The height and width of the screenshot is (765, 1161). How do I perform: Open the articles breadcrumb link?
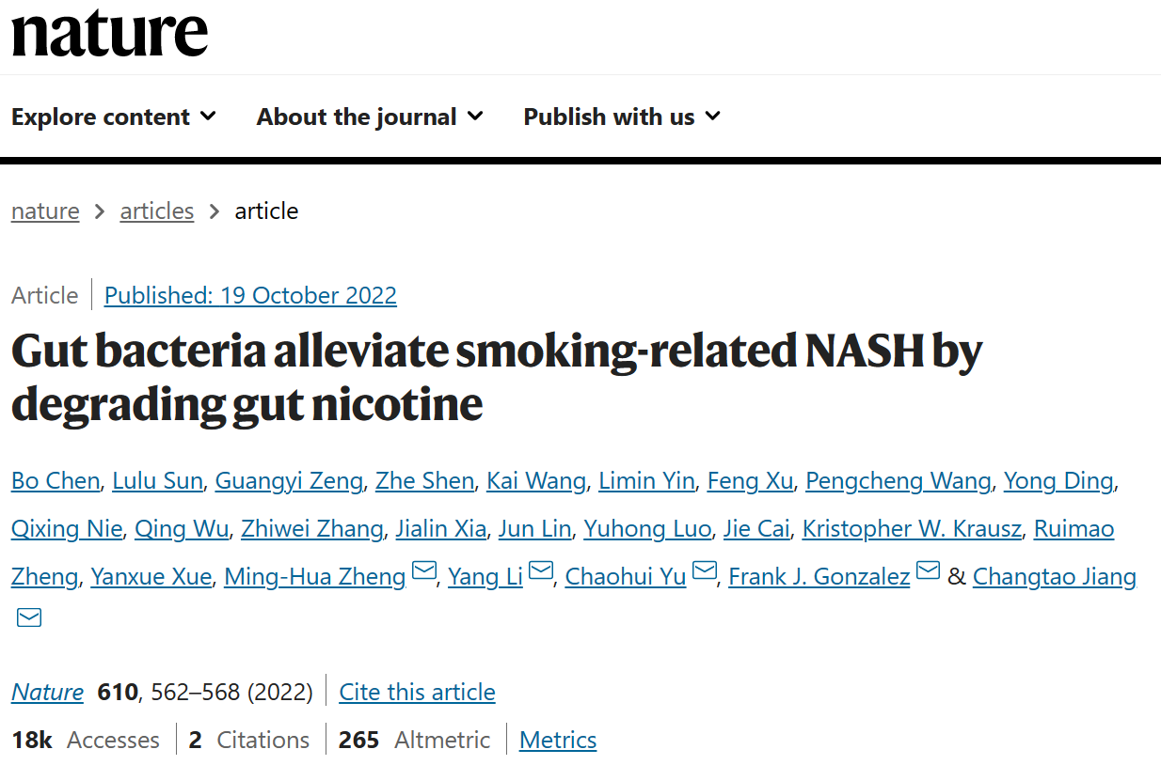(x=157, y=211)
